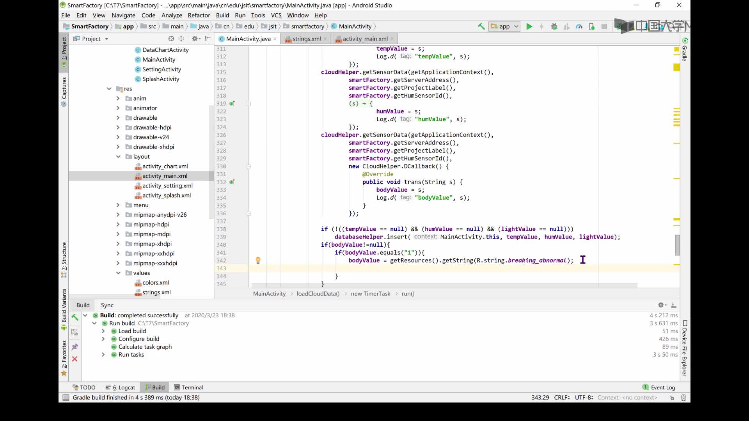Screen dimensions: 749x421
Task: Open the Project panel settings gear
Action: [196, 39]
